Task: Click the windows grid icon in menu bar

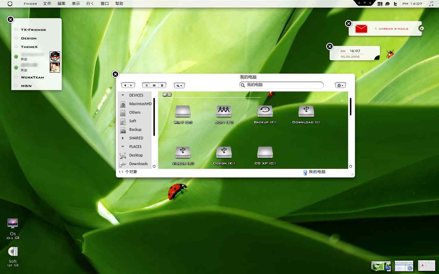Action: click(x=380, y=4)
